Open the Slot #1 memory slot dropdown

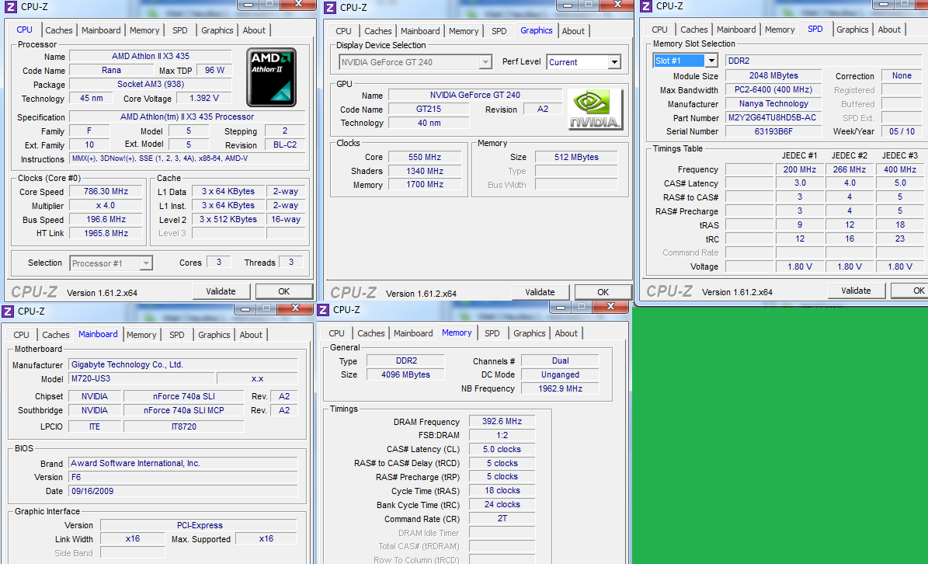click(x=711, y=61)
